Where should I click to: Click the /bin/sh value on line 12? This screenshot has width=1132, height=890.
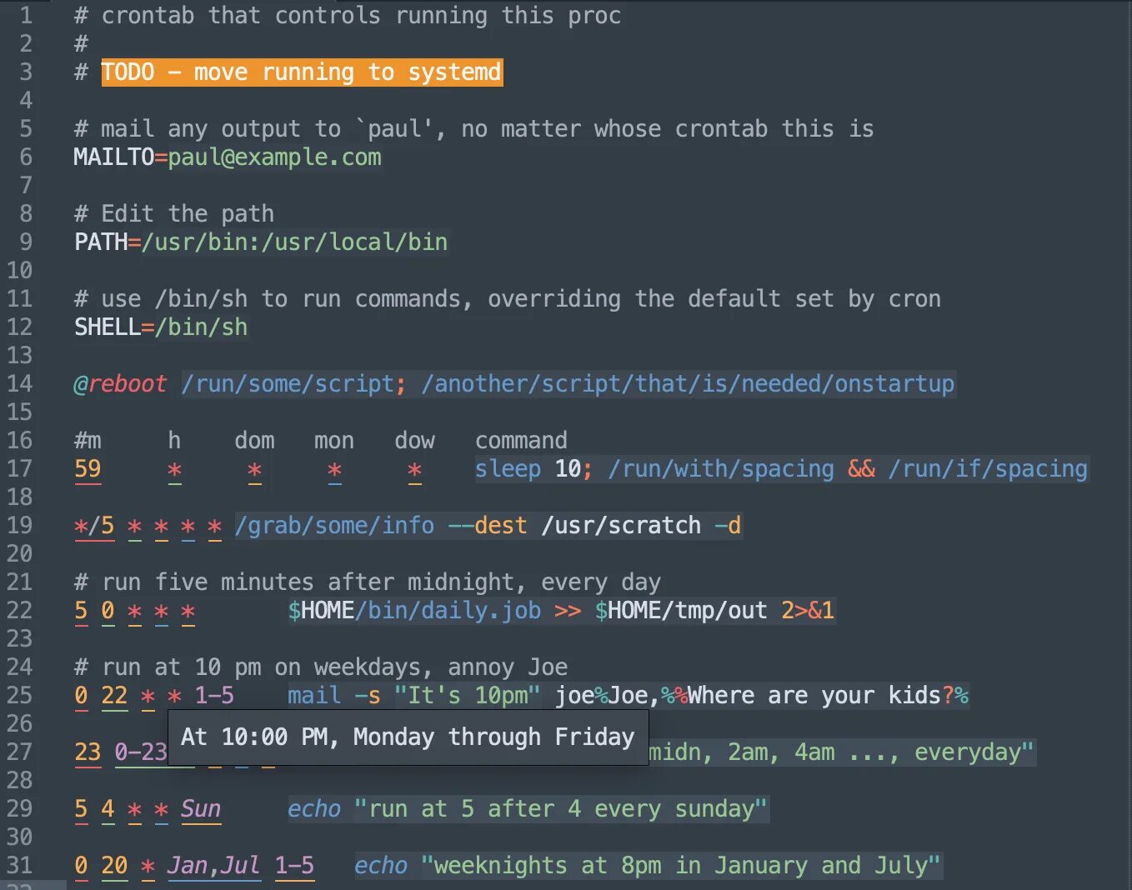201,327
